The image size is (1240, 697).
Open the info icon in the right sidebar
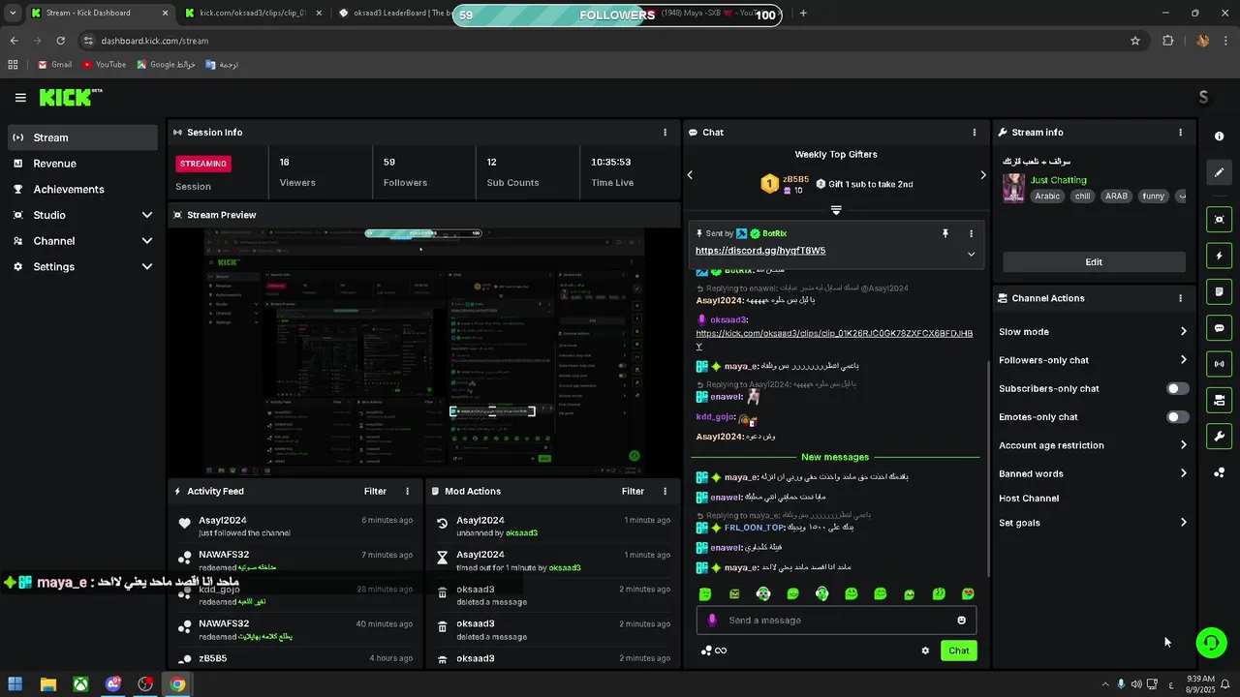tap(1220, 136)
